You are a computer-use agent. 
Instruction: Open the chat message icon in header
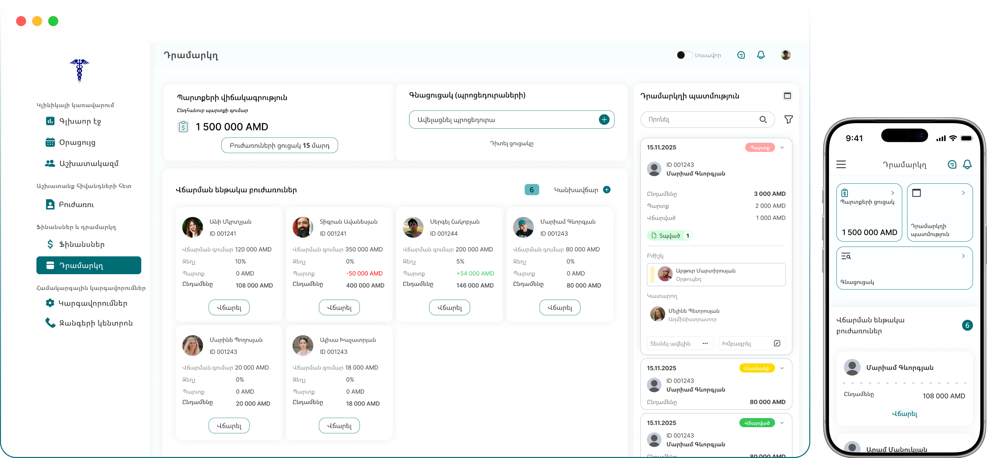pos(741,55)
